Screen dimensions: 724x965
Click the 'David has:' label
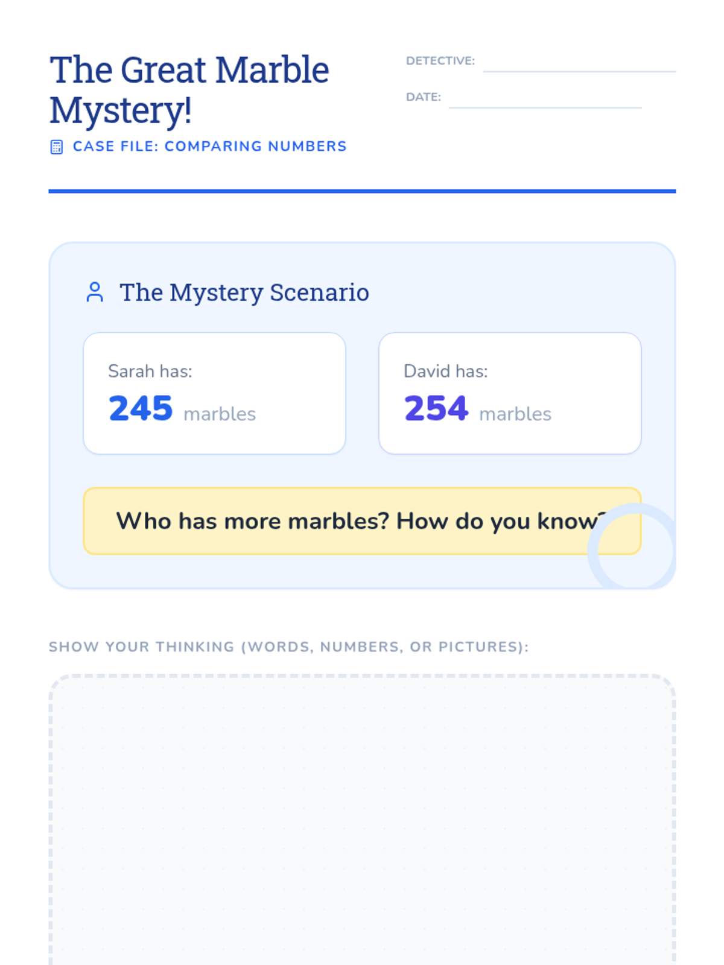[x=446, y=372]
